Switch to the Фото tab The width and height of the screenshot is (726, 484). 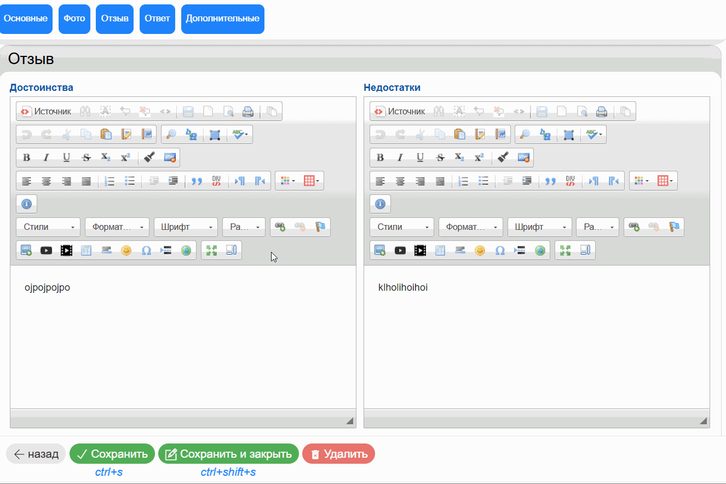pyautogui.click(x=74, y=19)
